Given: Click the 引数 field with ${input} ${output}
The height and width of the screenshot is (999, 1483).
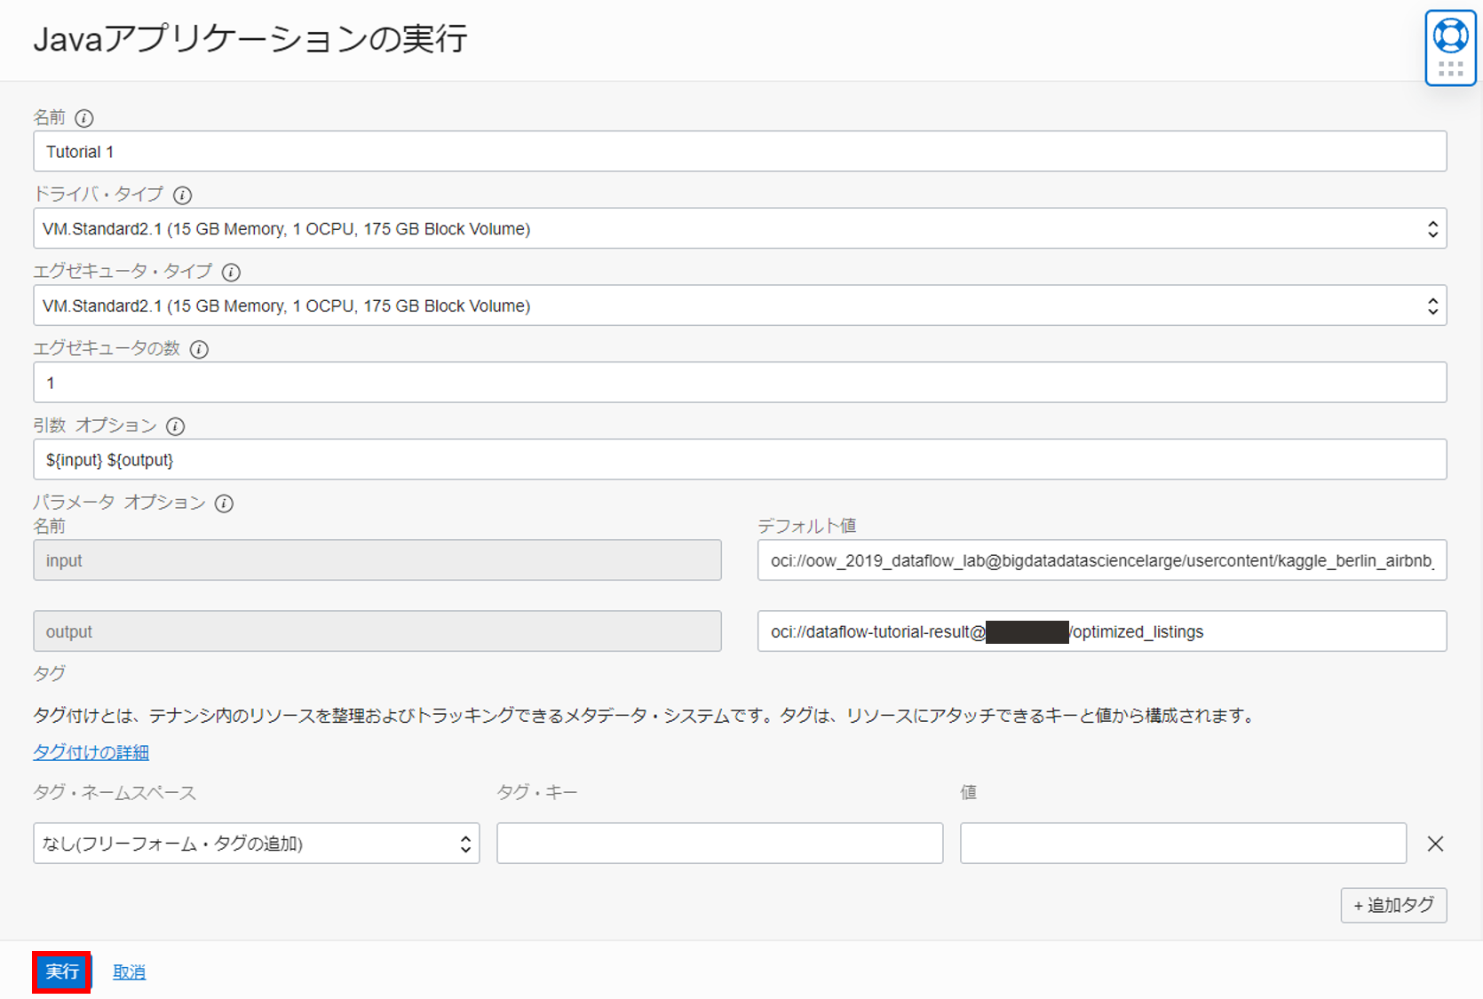Looking at the screenshot, I should coord(739,460).
